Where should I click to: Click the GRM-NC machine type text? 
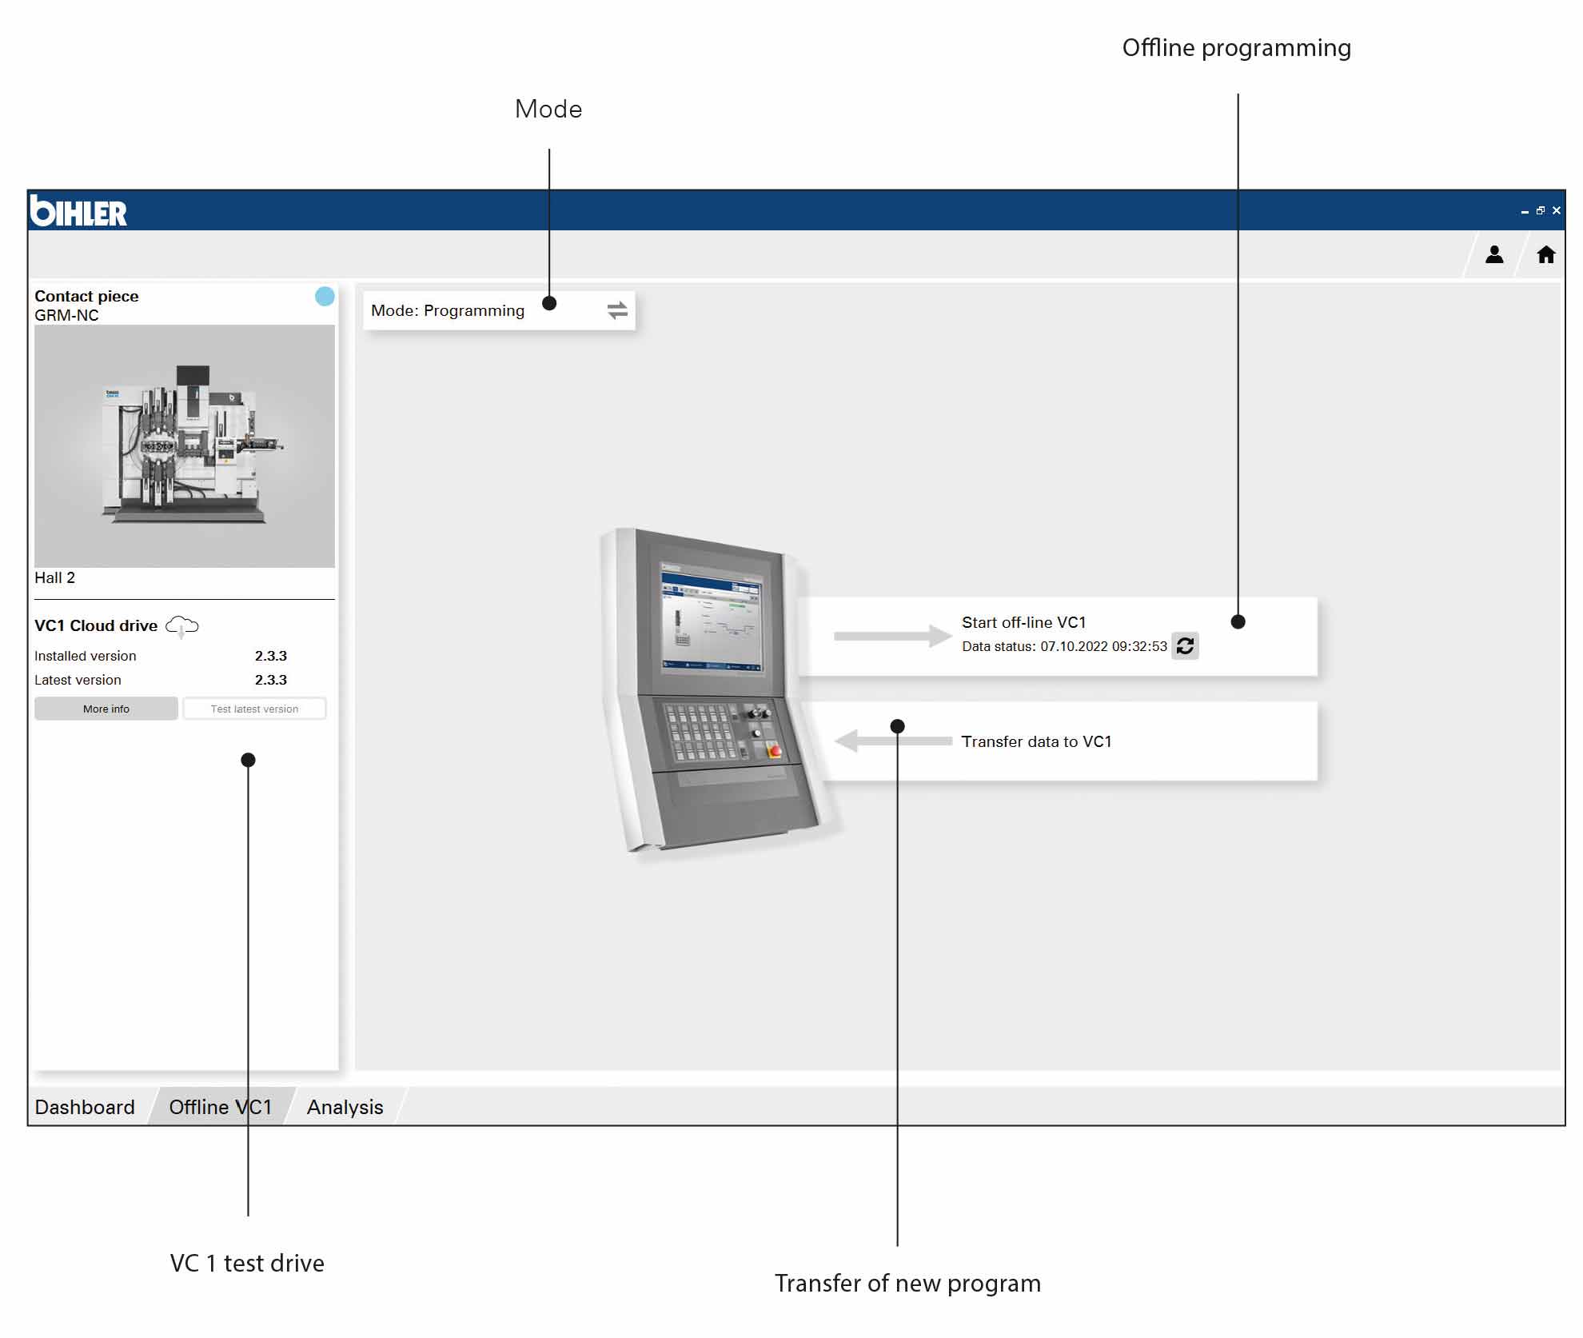click(x=66, y=315)
